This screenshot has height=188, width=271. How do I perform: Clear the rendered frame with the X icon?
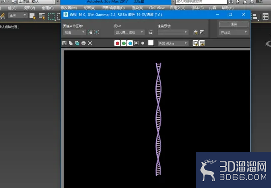pos(90,43)
